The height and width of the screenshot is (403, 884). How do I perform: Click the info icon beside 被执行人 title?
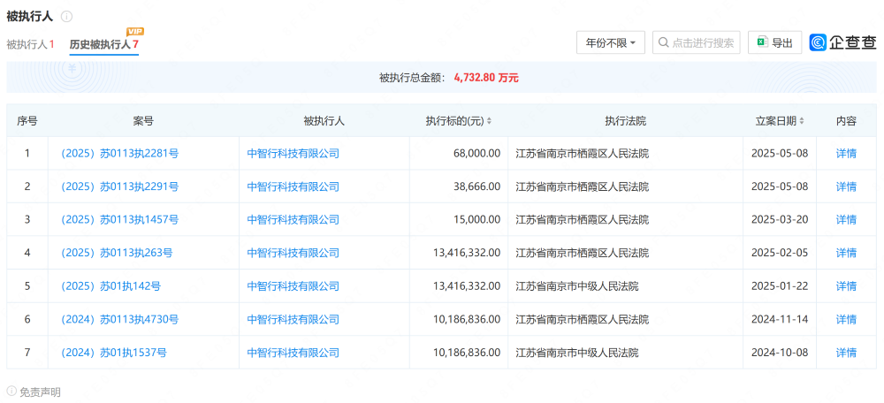pos(67,17)
